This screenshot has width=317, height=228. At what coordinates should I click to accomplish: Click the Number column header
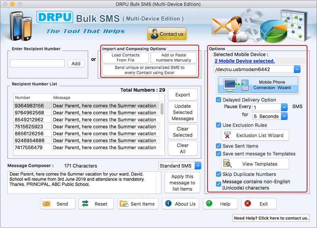tap(32, 98)
